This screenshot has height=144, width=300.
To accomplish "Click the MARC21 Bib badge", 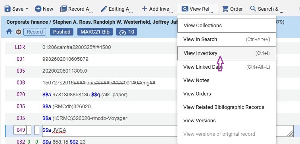I will coord(95,32).
